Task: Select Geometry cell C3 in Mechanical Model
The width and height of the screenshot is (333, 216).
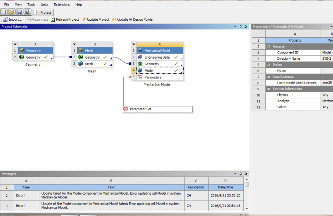Action: click(160, 64)
